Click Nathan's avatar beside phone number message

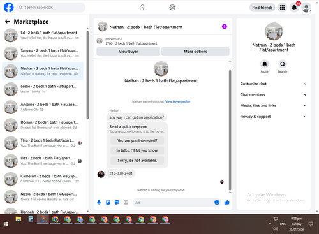click(x=101, y=174)
